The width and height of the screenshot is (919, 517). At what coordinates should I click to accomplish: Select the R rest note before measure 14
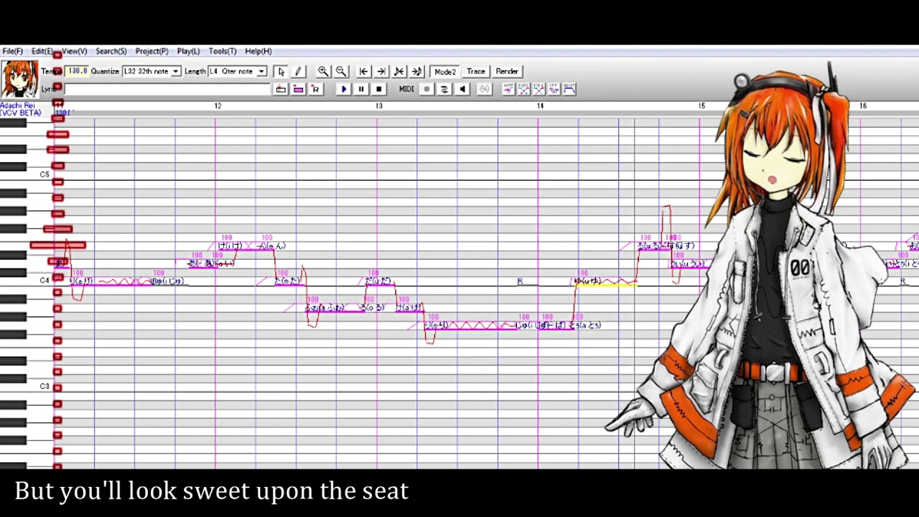pos(528,281)
